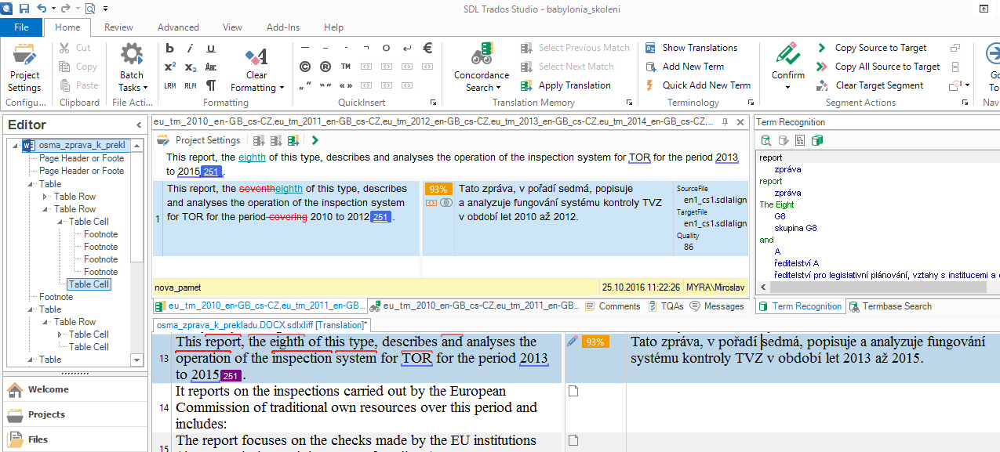Insert guillemet quotation marks

tap(345, 85)
